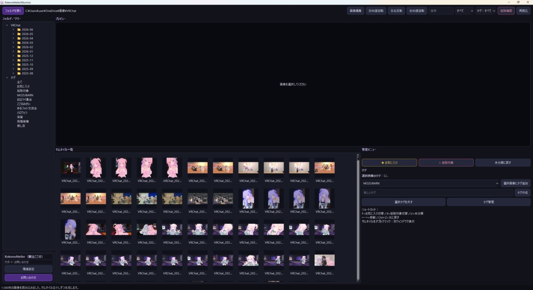Select the 全て tag in the tree
Viewport: 533px width, 290px height.
pyautogui.click(x=20, y=82)
